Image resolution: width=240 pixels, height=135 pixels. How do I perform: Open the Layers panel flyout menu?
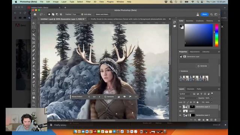click(219, 89)
